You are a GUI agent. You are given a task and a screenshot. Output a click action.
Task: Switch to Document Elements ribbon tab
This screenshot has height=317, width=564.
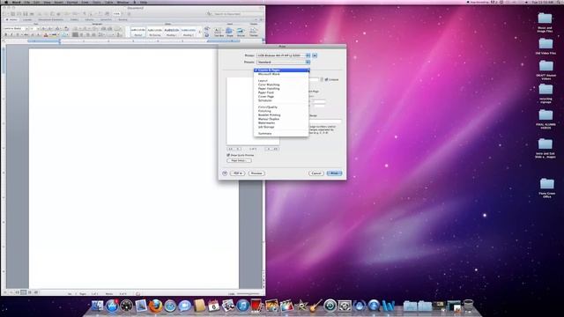(x=51, y=19)
